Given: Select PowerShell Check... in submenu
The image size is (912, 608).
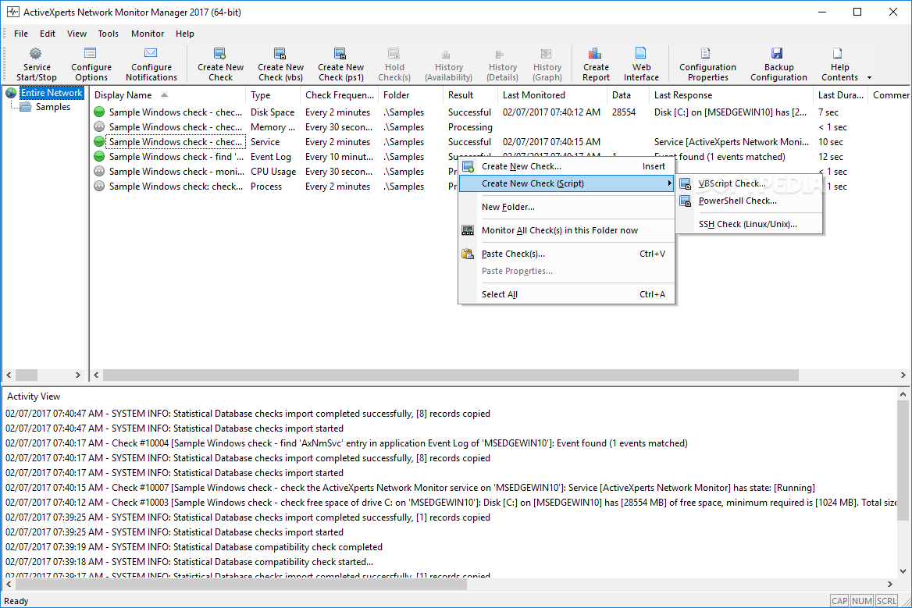Looking at the screenshot, I should coord(749,201).
